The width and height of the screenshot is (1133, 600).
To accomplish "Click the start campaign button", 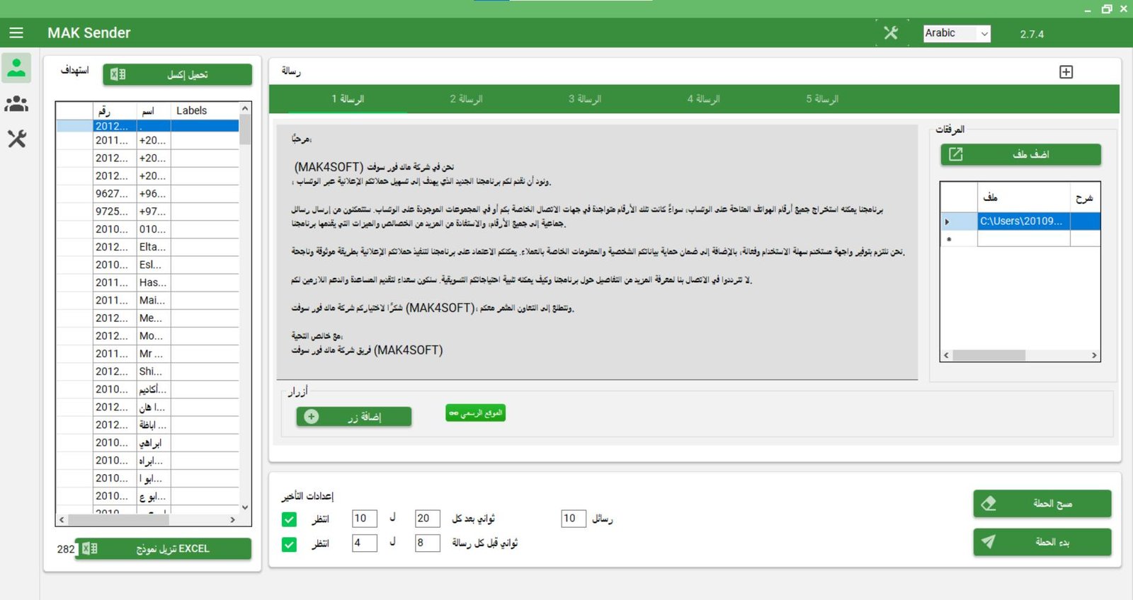I will [x=1042, y=542].
